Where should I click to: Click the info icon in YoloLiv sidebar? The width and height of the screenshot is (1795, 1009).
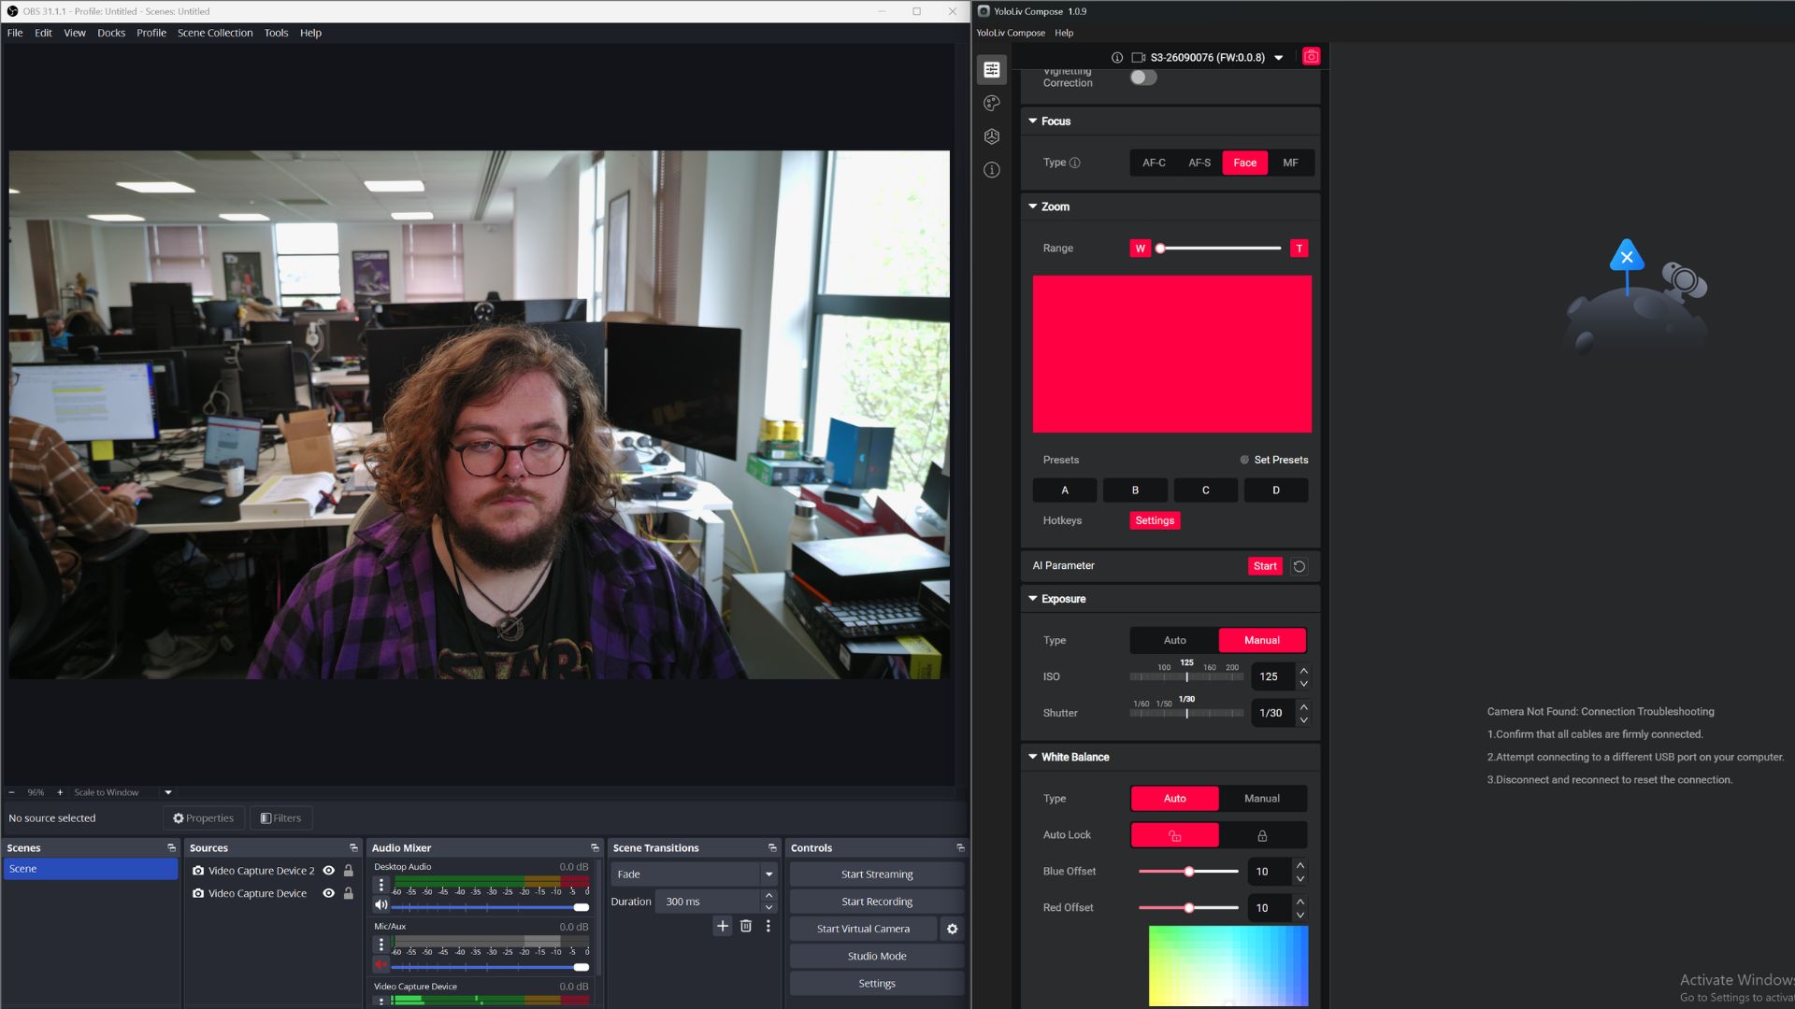[x=992, y=170]
